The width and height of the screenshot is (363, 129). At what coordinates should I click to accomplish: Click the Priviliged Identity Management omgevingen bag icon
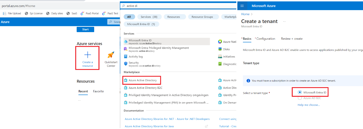click(x=126, y=95)
